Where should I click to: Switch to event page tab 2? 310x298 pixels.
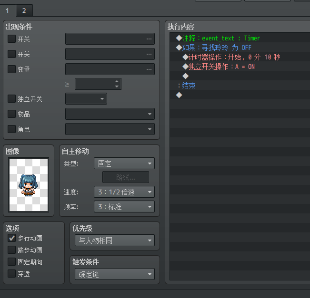tap(24, 10)
